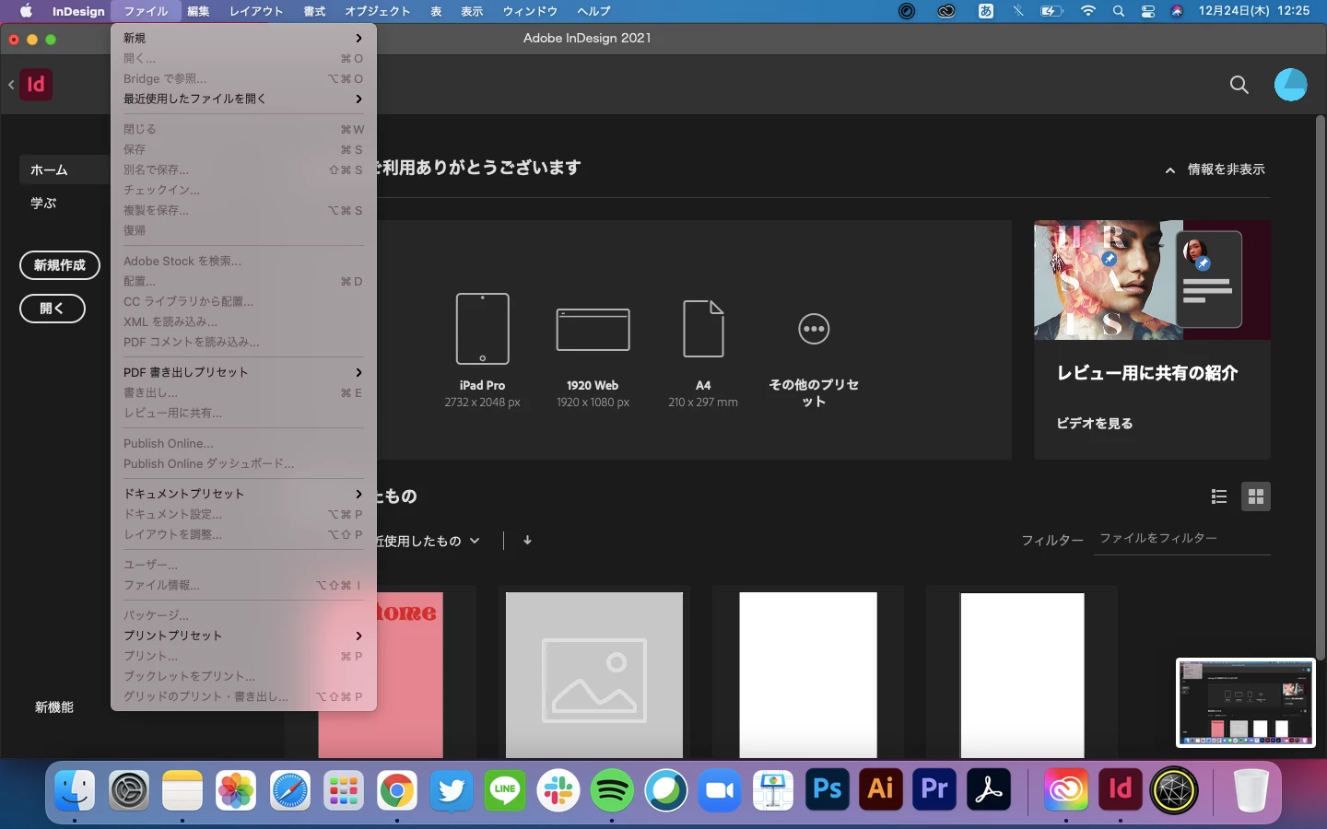
Task: Open Slack from the Dock
Action: click(558, 790)
